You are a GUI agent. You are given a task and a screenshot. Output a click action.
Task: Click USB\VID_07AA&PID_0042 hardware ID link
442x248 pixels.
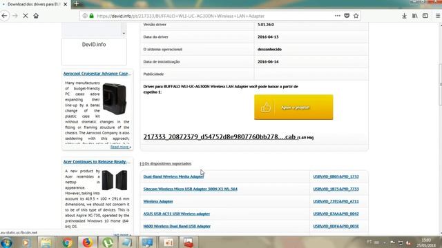click(x=336, y=214)
